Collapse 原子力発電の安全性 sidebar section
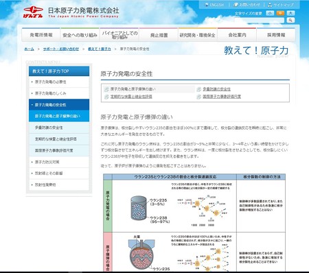 [59, 105]
